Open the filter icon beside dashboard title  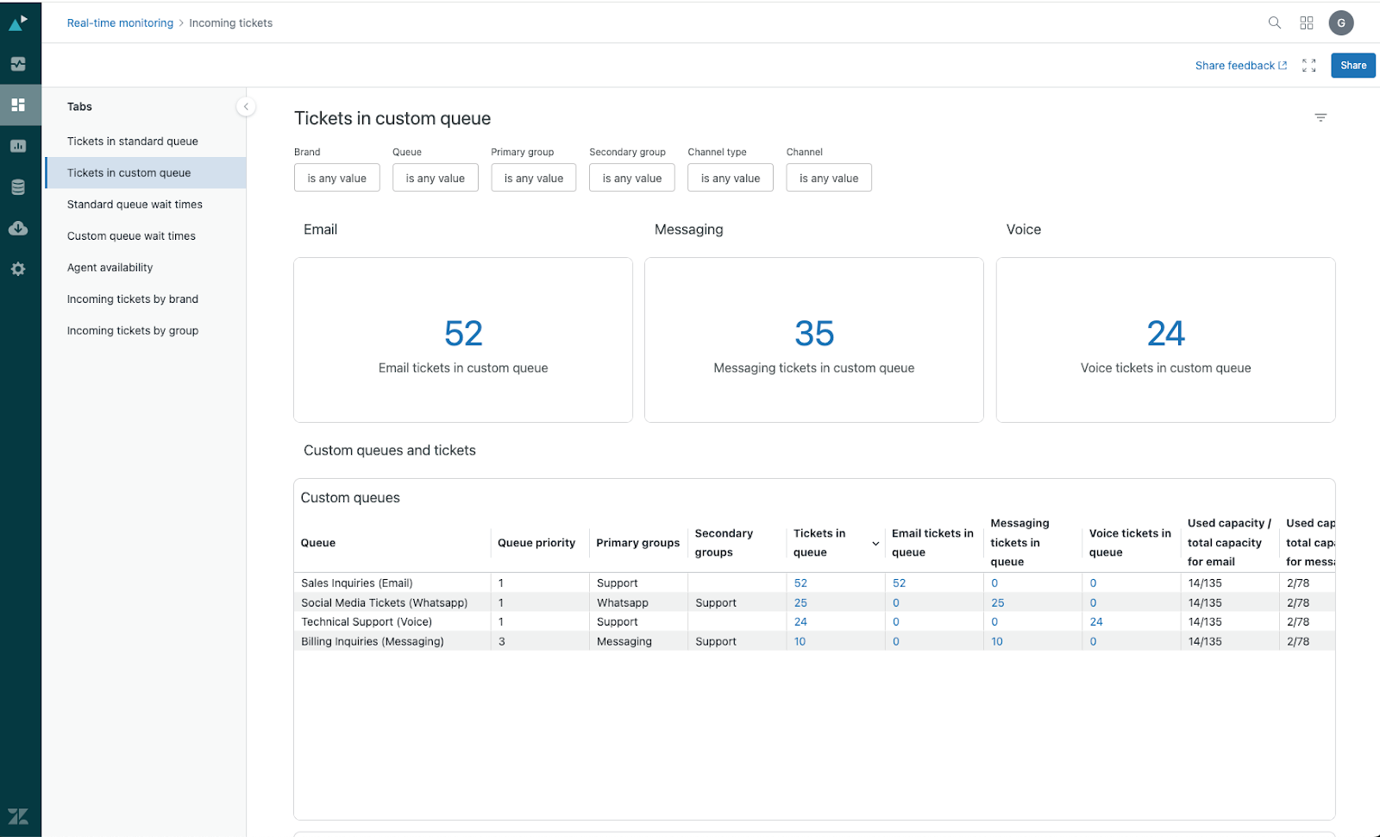1320,118
